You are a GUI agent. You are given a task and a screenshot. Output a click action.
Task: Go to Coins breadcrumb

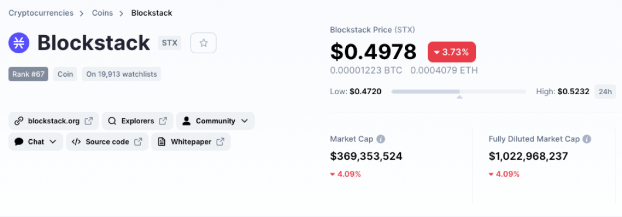tap(102, 13)
